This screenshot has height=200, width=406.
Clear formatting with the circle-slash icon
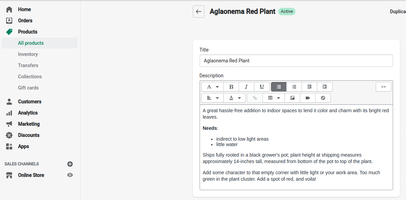coord(323,98)
